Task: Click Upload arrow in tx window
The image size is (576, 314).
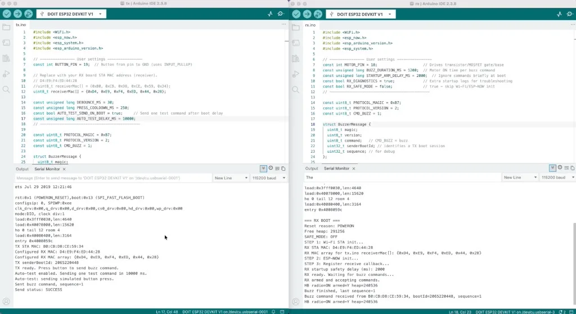Action: [x=17, y=14]
